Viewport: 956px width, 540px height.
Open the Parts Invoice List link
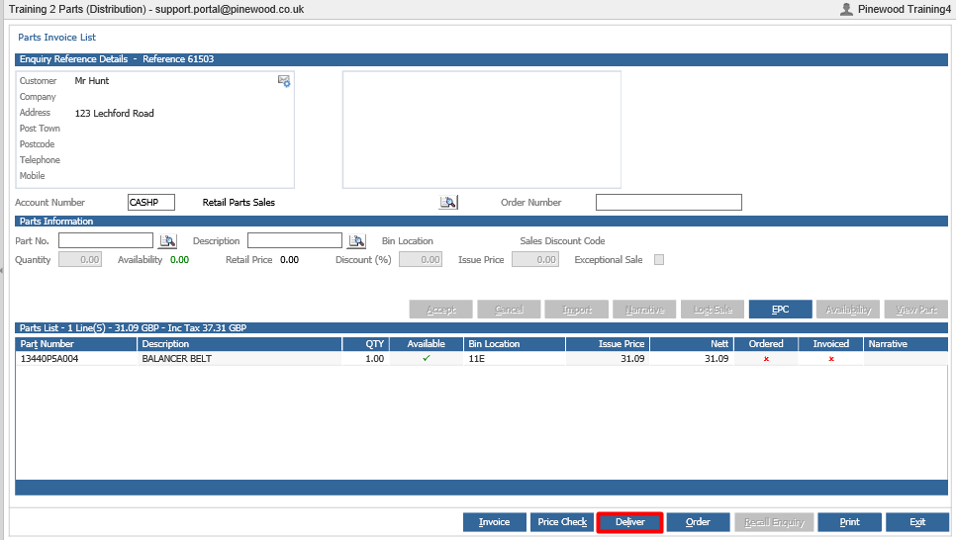tap(56, 38)
